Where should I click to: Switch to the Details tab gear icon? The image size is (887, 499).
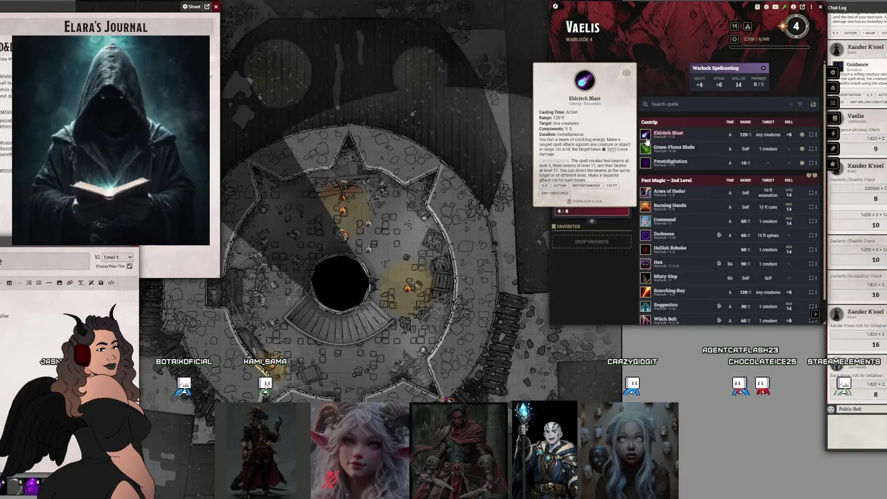point(833,72)
